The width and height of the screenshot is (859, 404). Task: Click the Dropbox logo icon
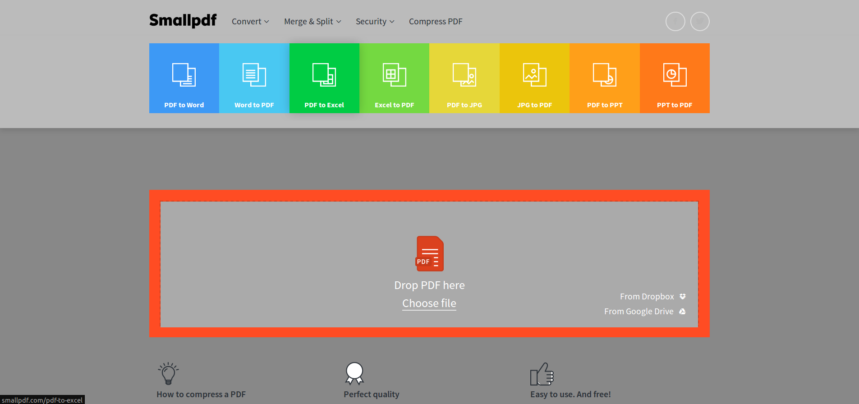coord(683,296)
